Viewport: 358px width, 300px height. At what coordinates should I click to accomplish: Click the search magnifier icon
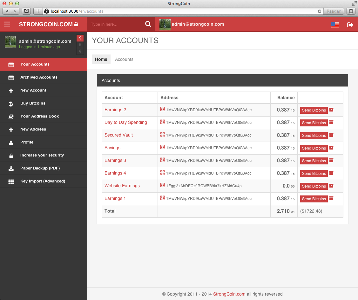[x=148, y=24]
